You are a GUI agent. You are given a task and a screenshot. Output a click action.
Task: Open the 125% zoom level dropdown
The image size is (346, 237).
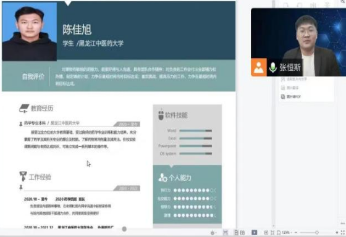287,232
